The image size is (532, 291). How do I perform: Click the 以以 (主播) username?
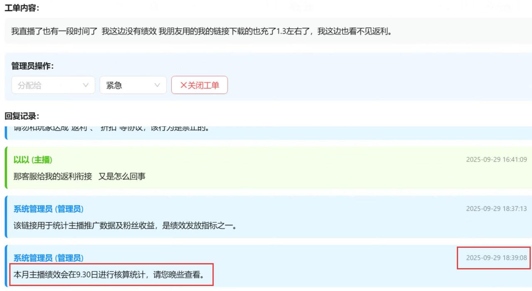33,160
